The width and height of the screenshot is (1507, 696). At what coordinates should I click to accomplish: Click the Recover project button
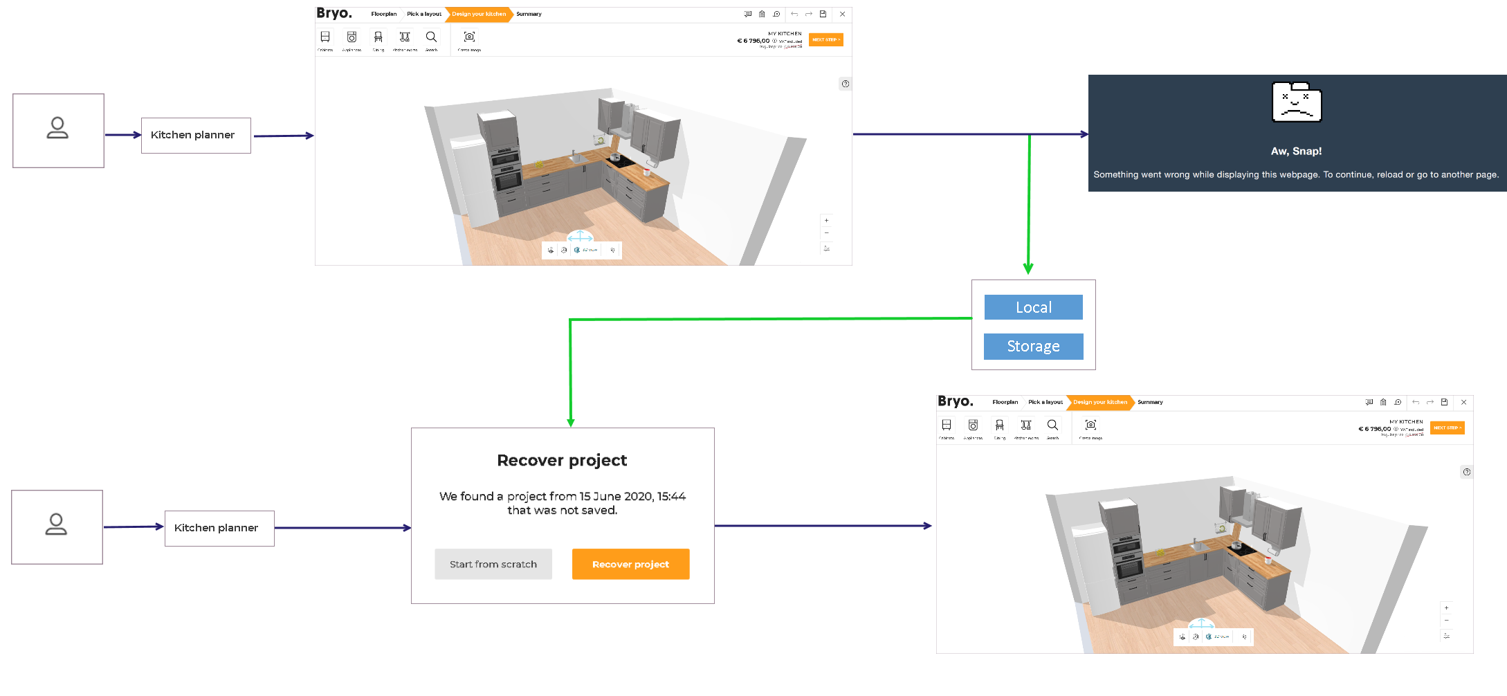[x=630, y=564]
